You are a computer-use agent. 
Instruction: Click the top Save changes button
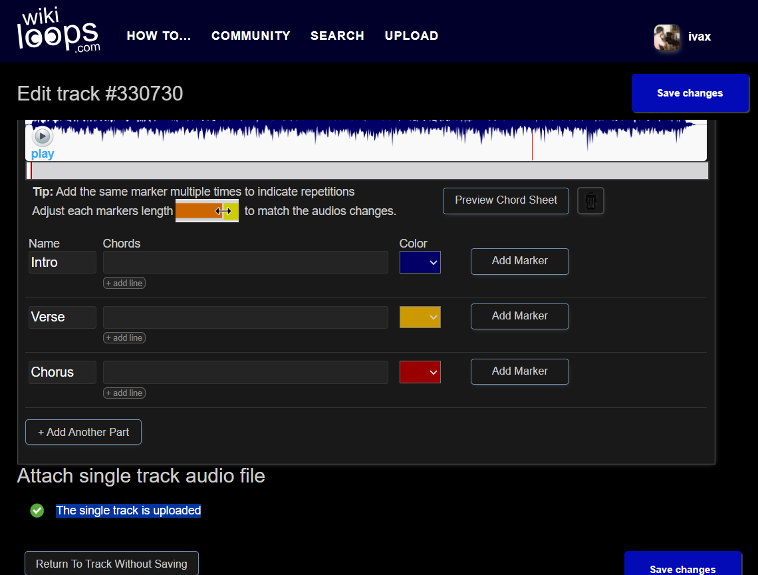tap(690, 93)
